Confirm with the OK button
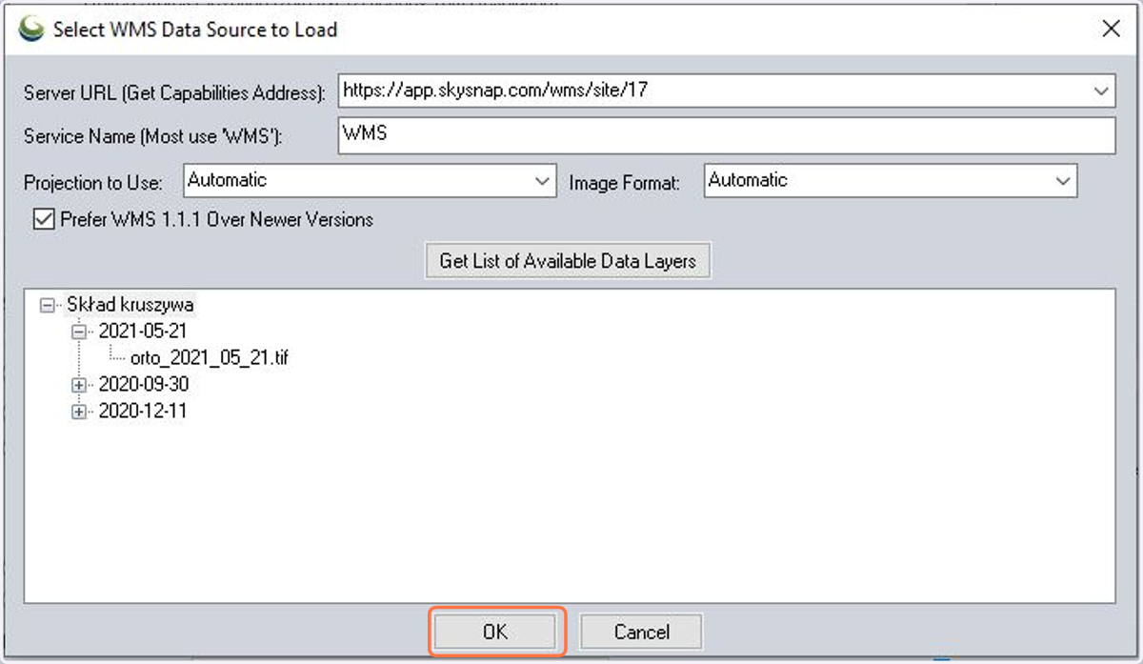 (495, 632)
